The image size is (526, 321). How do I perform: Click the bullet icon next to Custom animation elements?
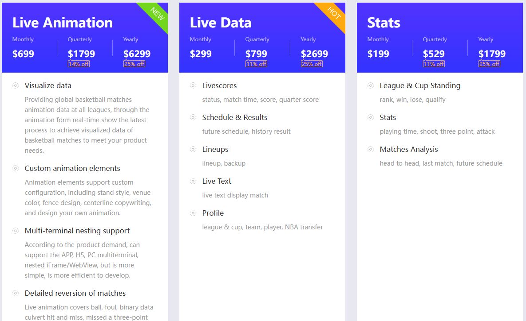pos(16,168)
